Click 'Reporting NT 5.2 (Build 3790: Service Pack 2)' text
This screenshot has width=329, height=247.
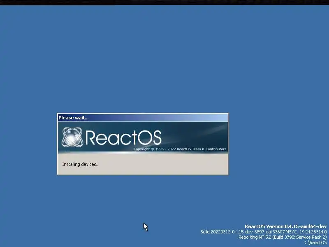(x=283, y=237)
